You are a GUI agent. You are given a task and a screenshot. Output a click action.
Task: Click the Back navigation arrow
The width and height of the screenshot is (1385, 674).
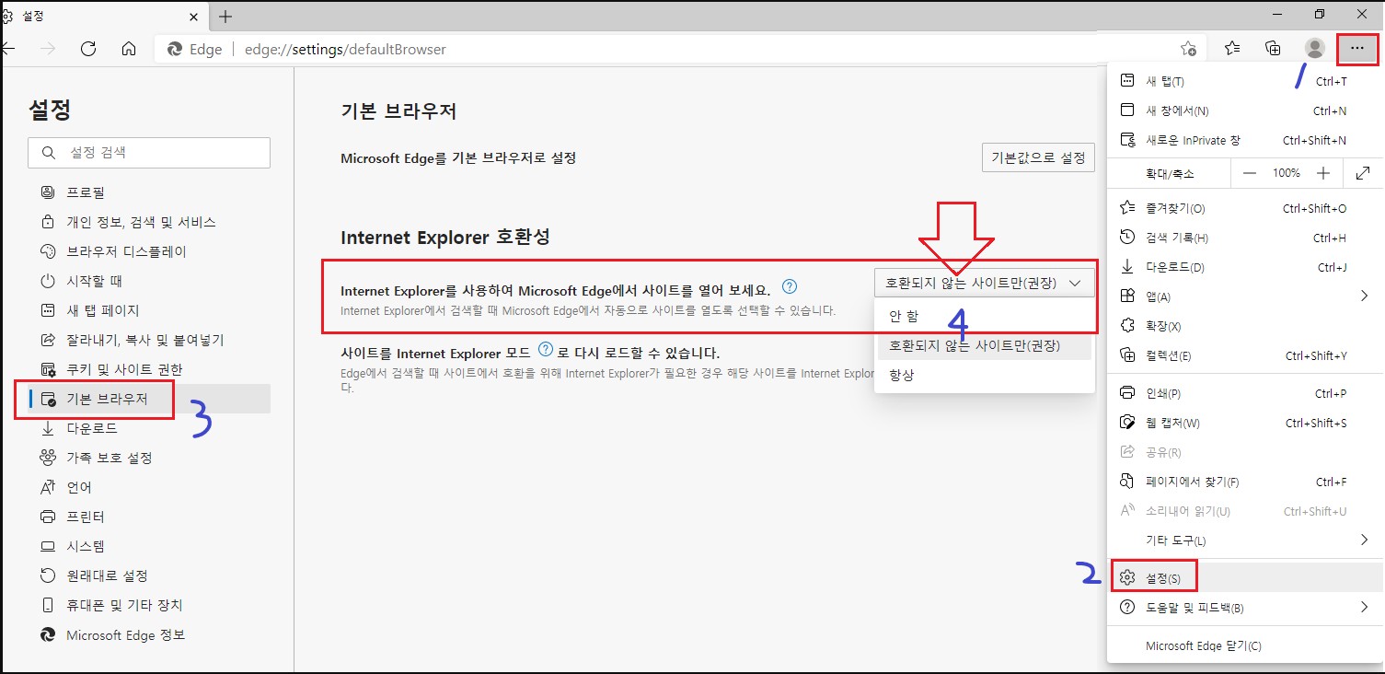tap(7, 49)
